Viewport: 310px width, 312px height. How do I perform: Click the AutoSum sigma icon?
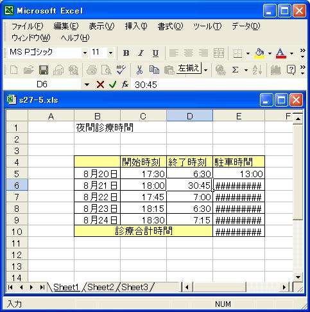235,70
